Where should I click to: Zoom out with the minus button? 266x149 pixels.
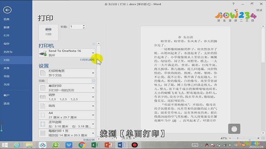pyautogui.click(x=230, y=138)
